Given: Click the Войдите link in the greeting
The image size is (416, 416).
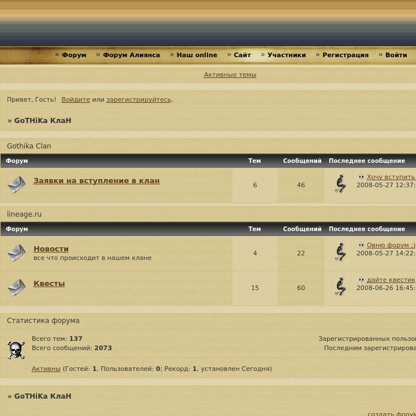Looking at the screenshot, I should [76, 99].
